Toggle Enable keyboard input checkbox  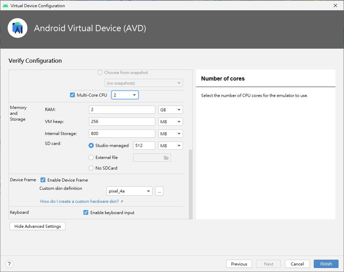(x=86, y=212)
